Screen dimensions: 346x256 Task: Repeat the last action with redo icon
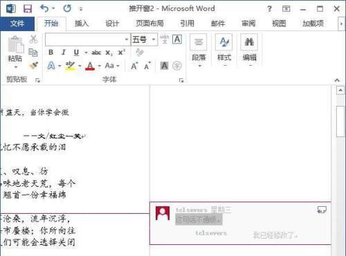[x=67, y=9]
